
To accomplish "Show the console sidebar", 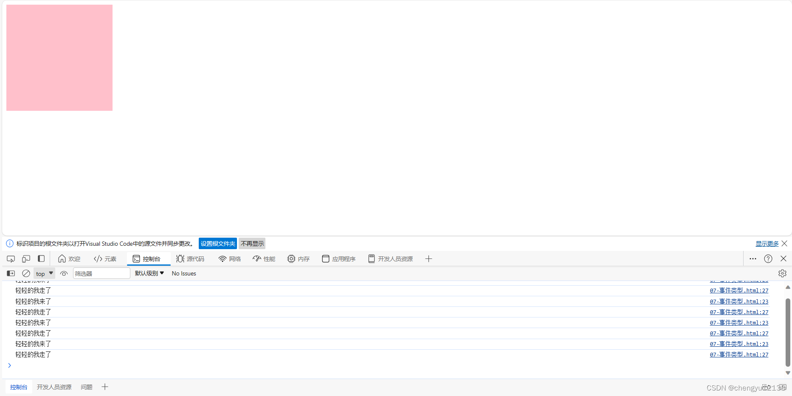I will 10,273.
